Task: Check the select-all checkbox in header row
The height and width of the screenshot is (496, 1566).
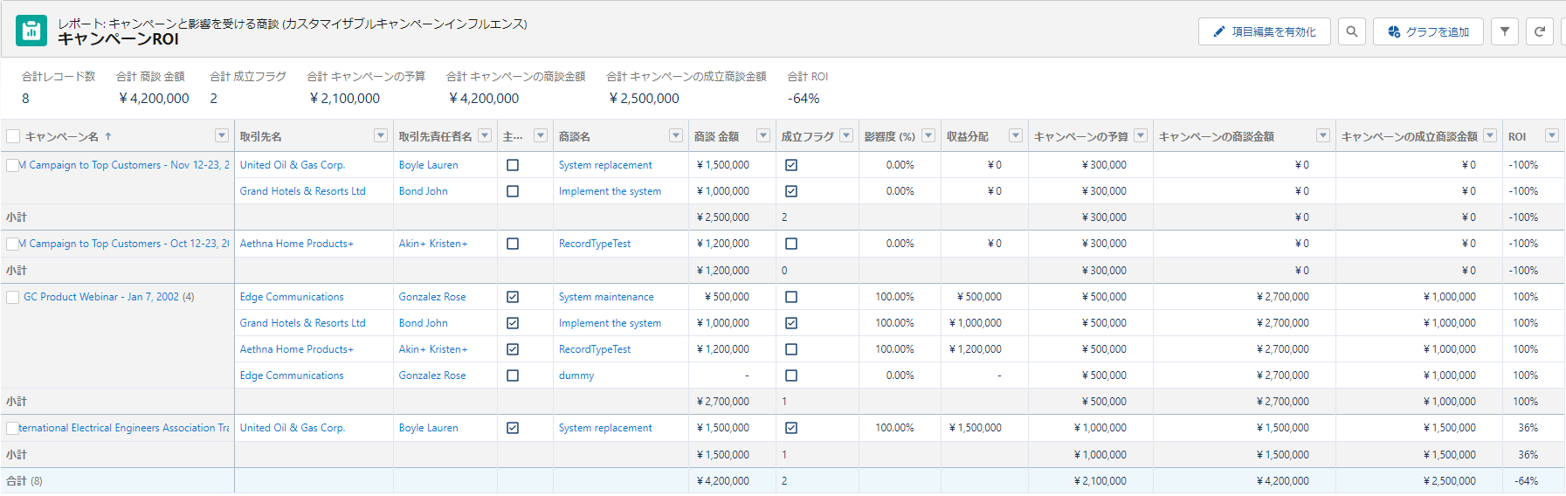Action: pyautogui.click(x=13, y=136)
